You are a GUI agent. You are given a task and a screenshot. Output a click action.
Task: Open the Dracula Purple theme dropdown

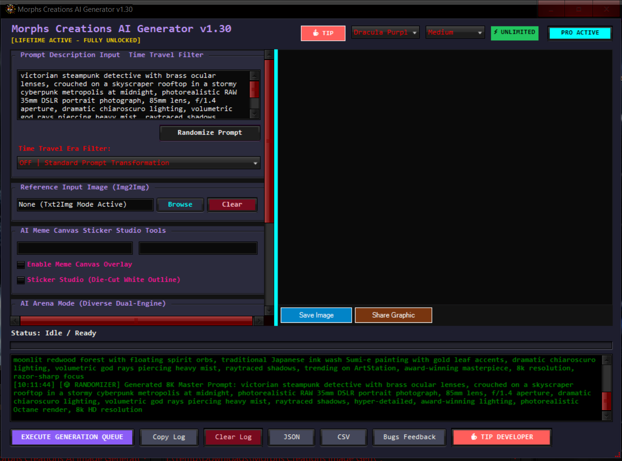tap(385, 32)
